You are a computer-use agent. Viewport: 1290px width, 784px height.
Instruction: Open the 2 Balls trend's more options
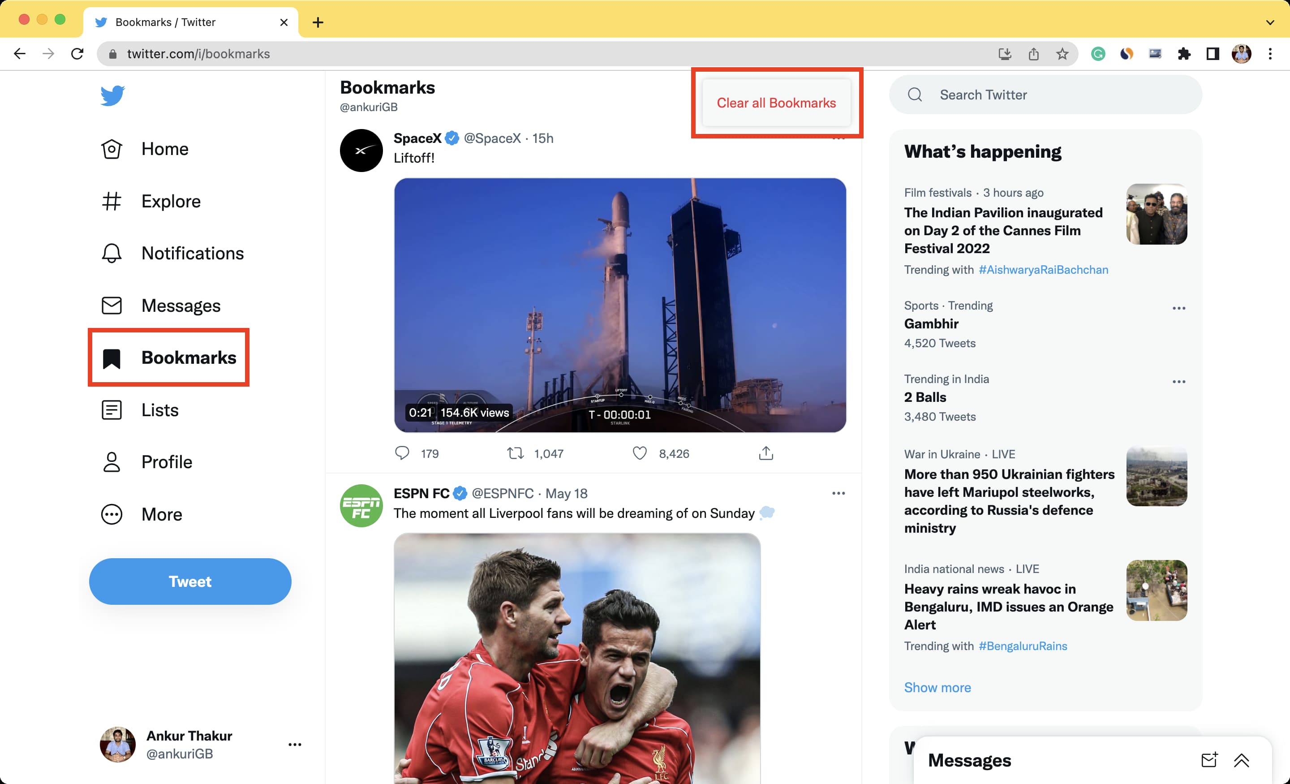1178,381
